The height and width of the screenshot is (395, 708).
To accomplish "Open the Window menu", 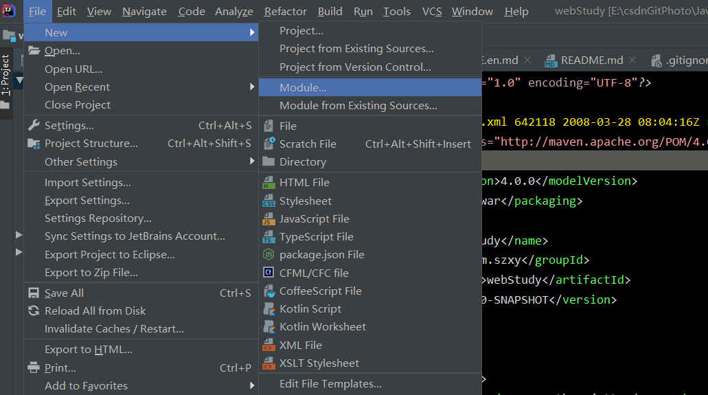I will click(472, 11).
